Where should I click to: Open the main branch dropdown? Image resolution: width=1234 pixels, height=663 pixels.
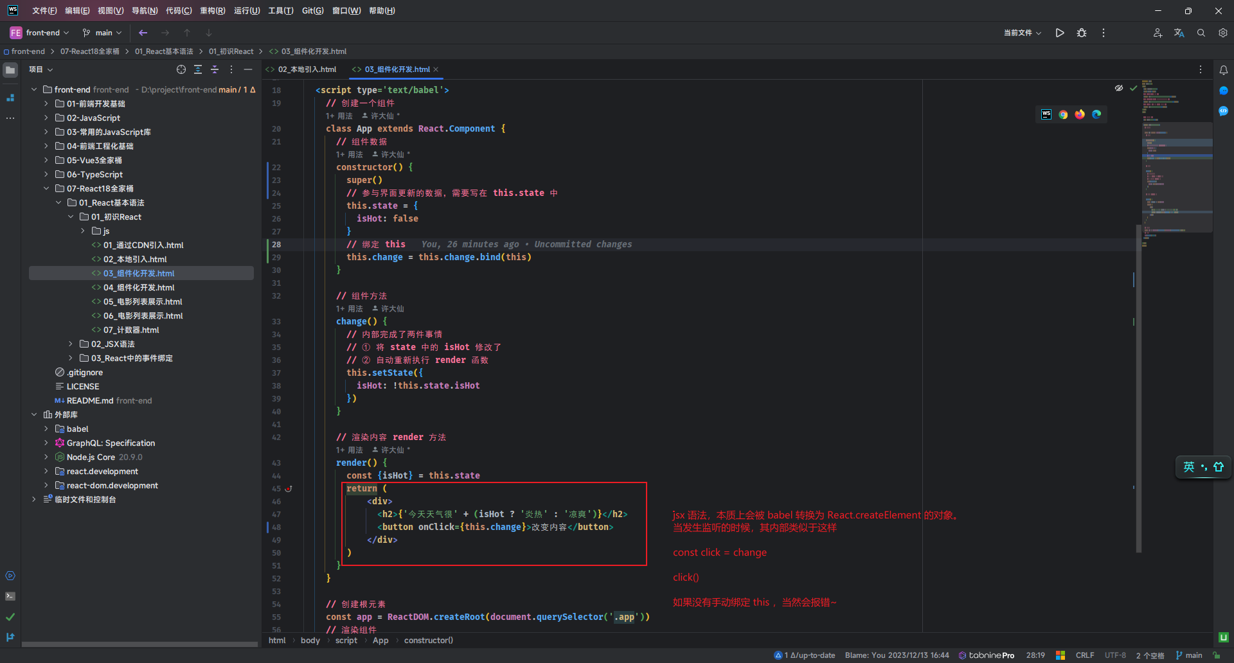[x=103, y=33]
